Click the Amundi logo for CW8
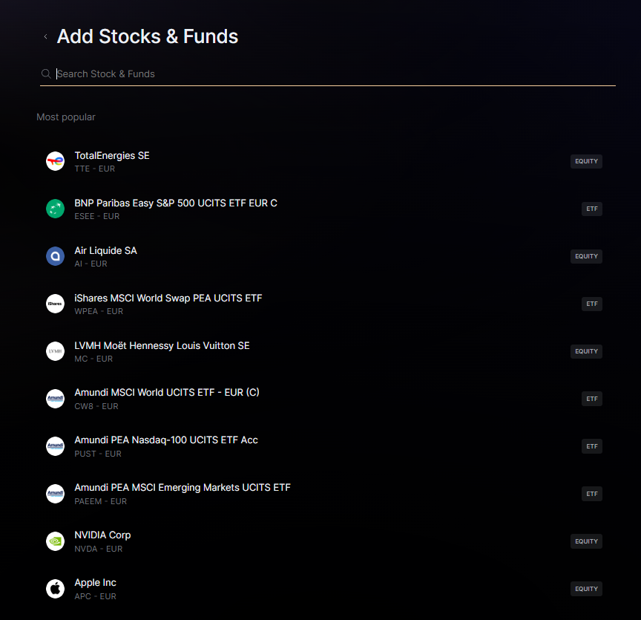Viewport: 641px width, 620px height. click(56, 399)
